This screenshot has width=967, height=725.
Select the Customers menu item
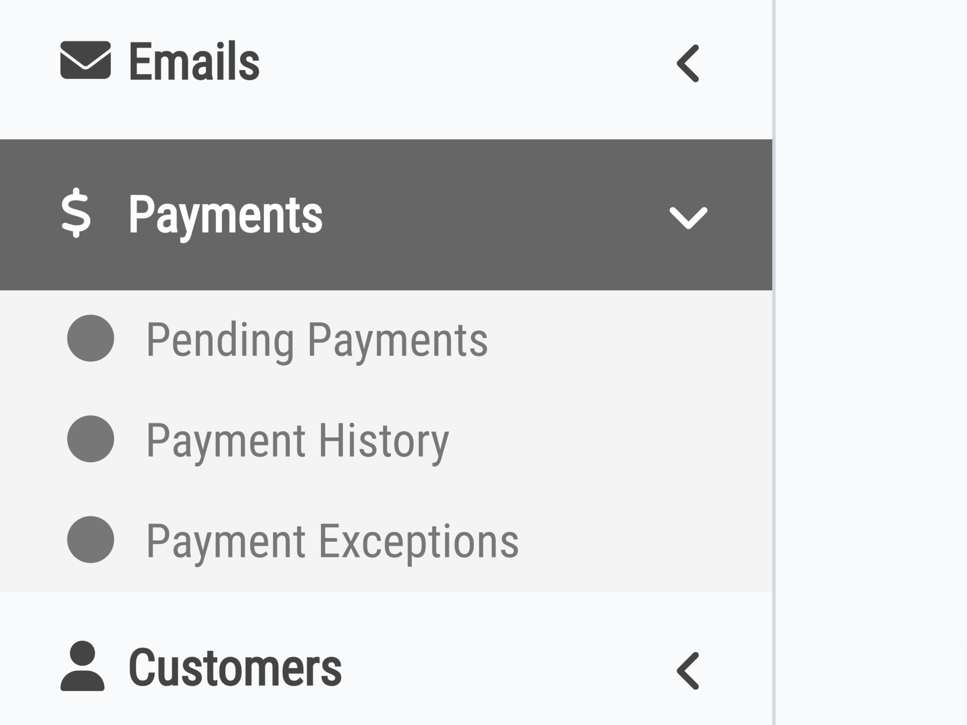(236, 666)
